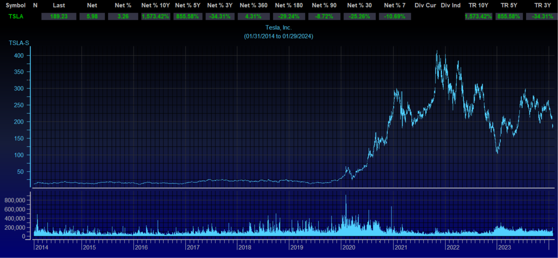Click the Net % 90 column header
Viewport: 558px width, 258px height.
tap(324, 6)
